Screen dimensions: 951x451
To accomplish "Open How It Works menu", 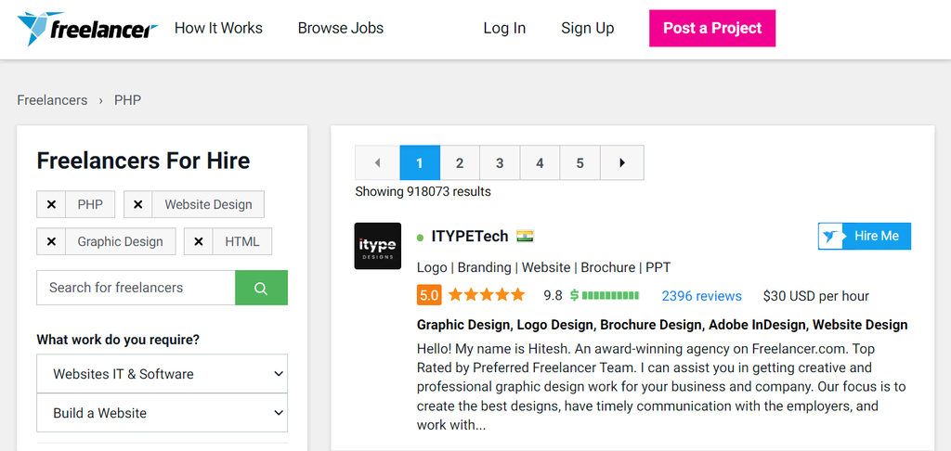I will 218,28.
